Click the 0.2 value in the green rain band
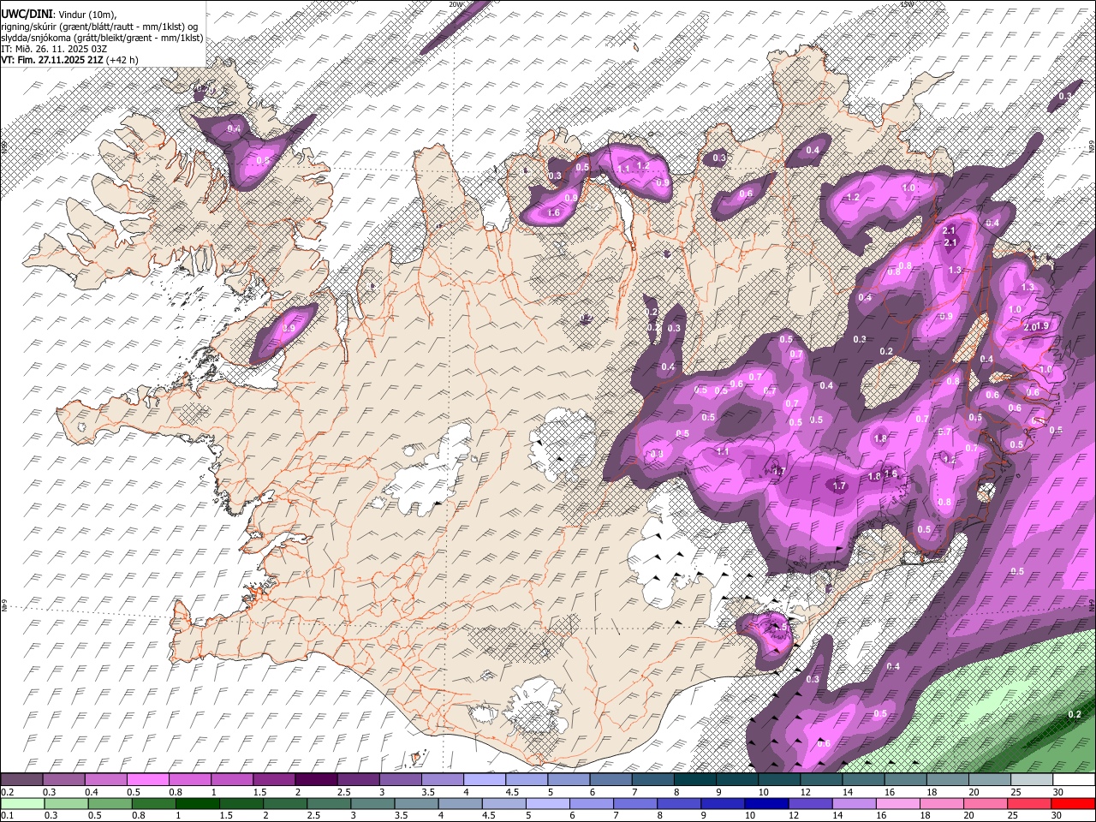Viewport: 1096px width, 822px height. (1075, 714)
